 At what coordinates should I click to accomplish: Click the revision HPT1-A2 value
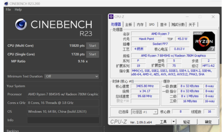coord(208,66)
